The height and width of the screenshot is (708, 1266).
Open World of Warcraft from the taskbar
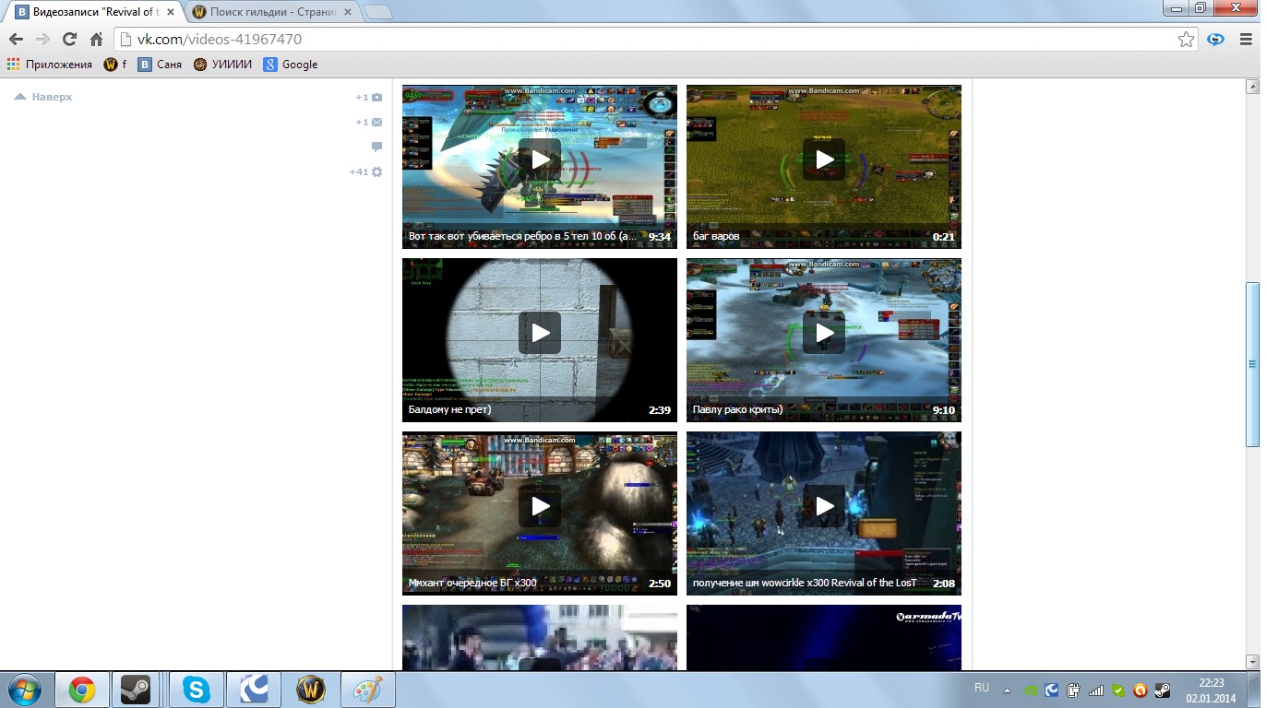311,690
